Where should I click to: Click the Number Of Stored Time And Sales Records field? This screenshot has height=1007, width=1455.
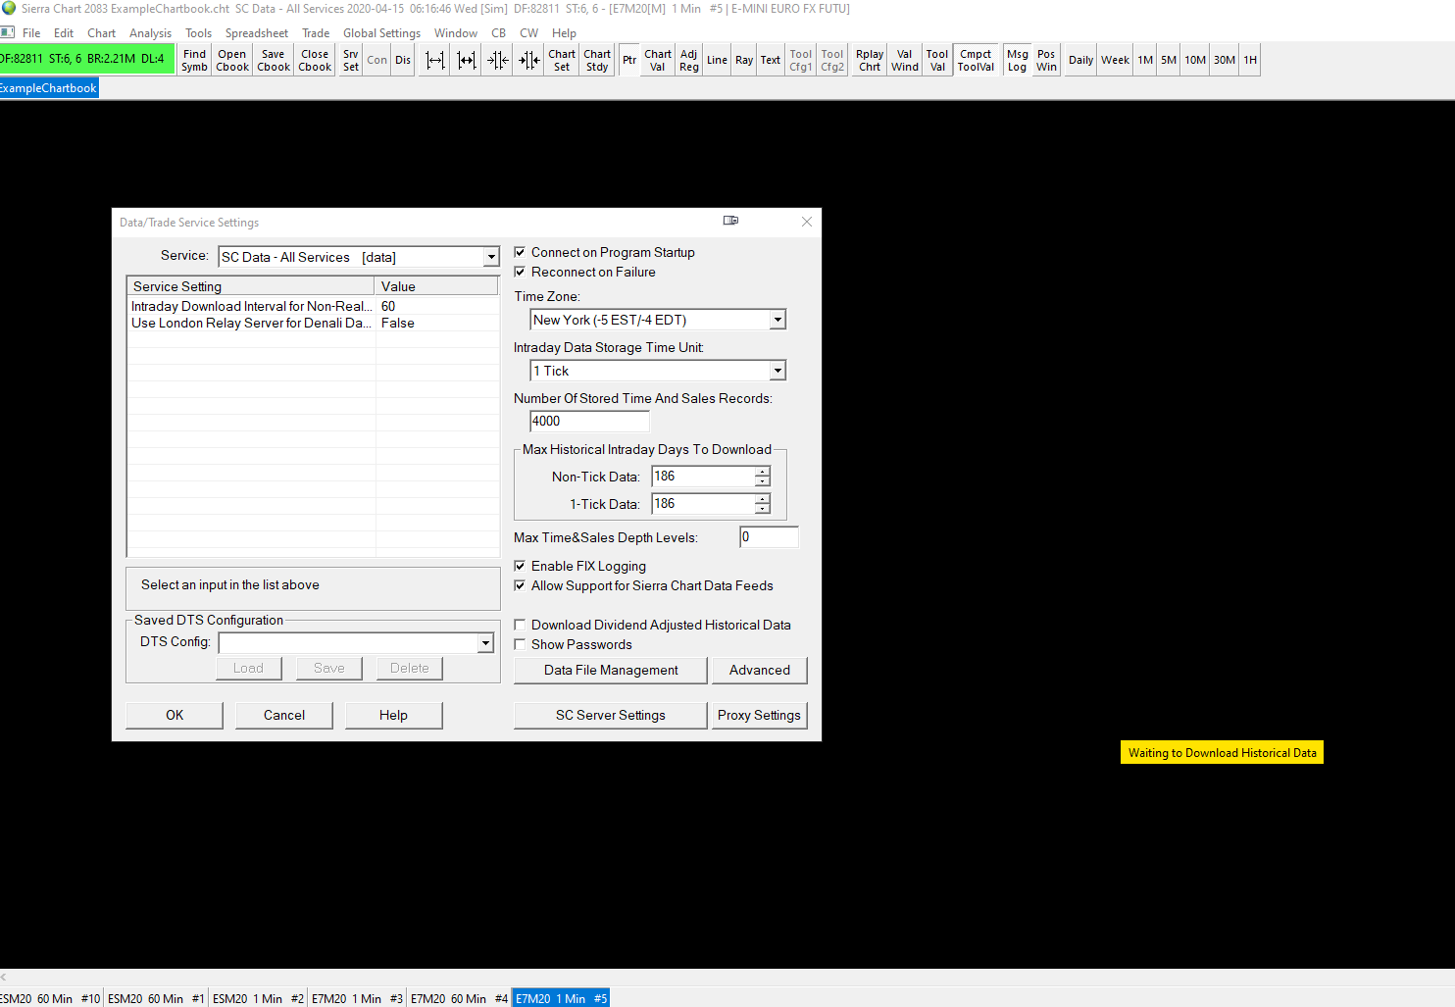pos(589,422)
